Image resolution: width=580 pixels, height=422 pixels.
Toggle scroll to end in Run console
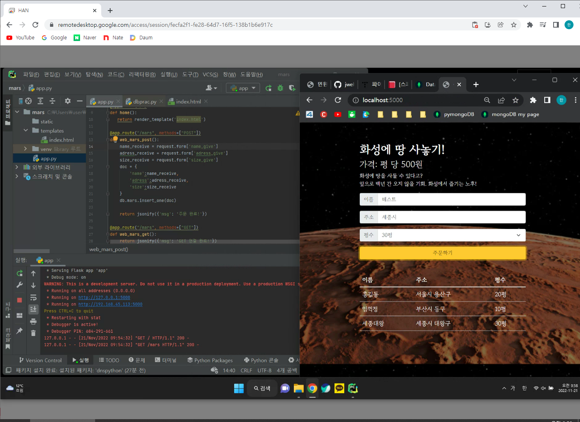tap(33, 309)
